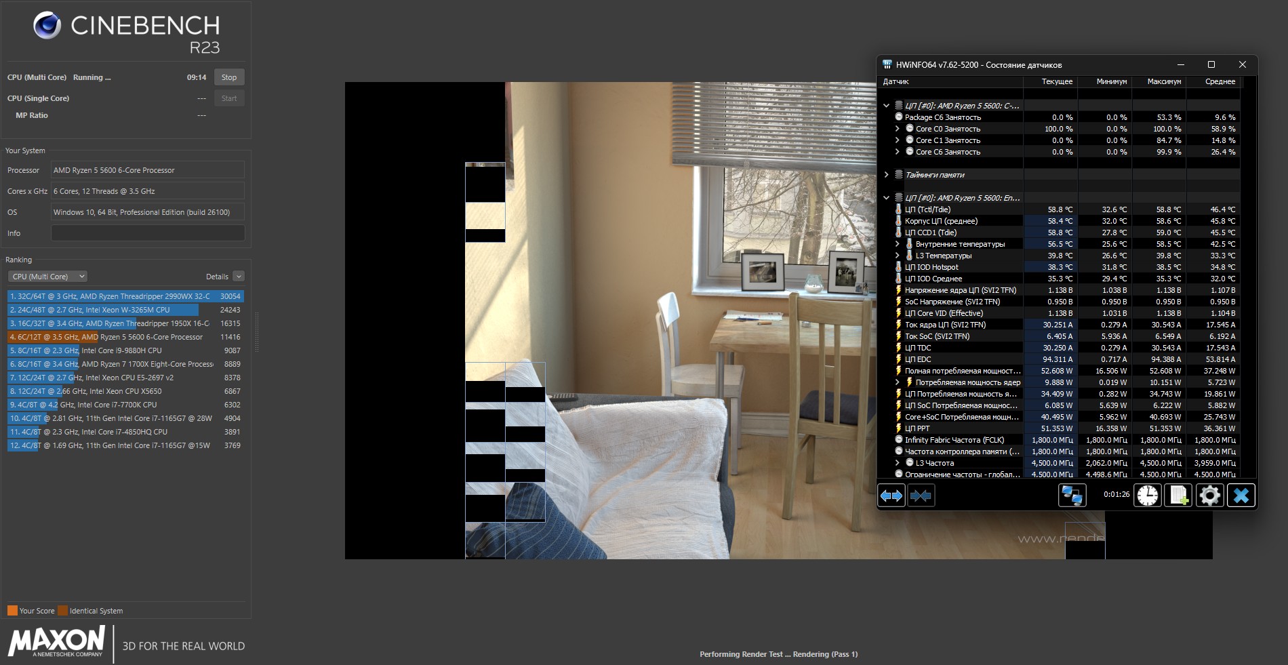Click thermometer icon beside Корпус ЦП (среднее)

899,221
